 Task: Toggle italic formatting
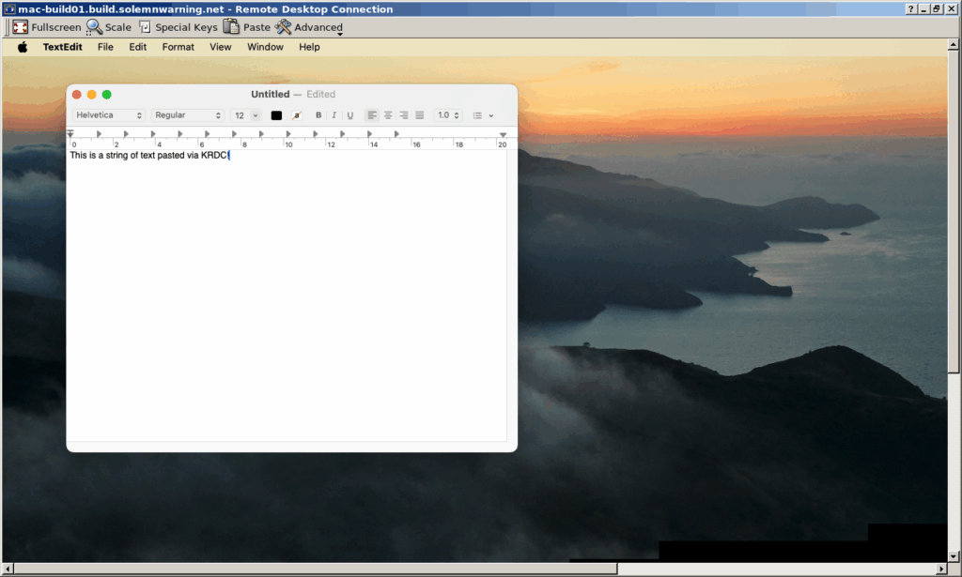(x=334, y=114)
